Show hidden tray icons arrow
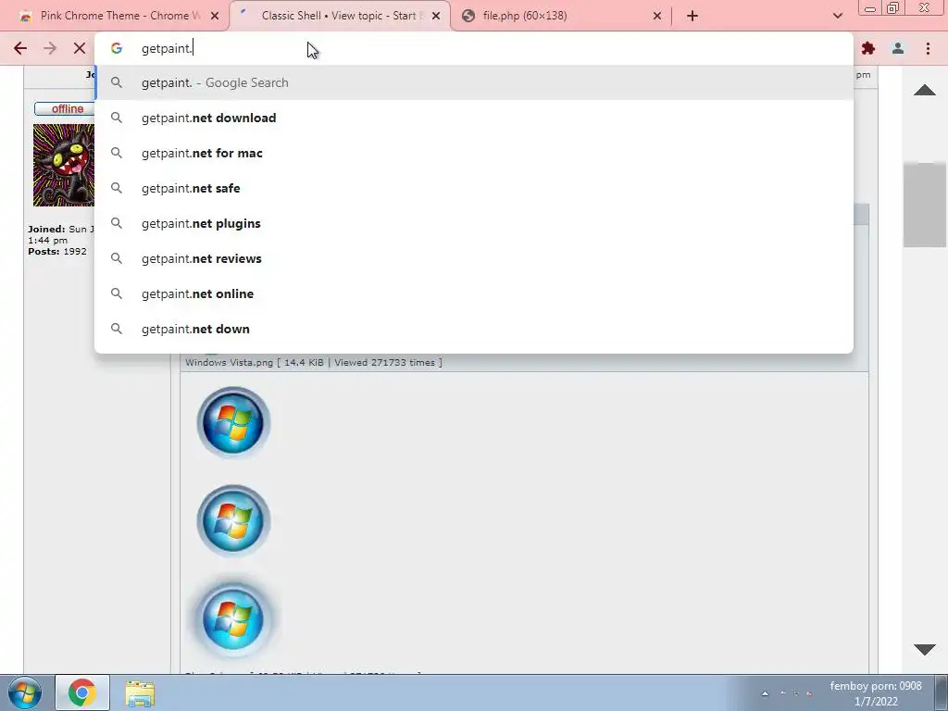This screenshot has width=948, height=711. [765, 693]
